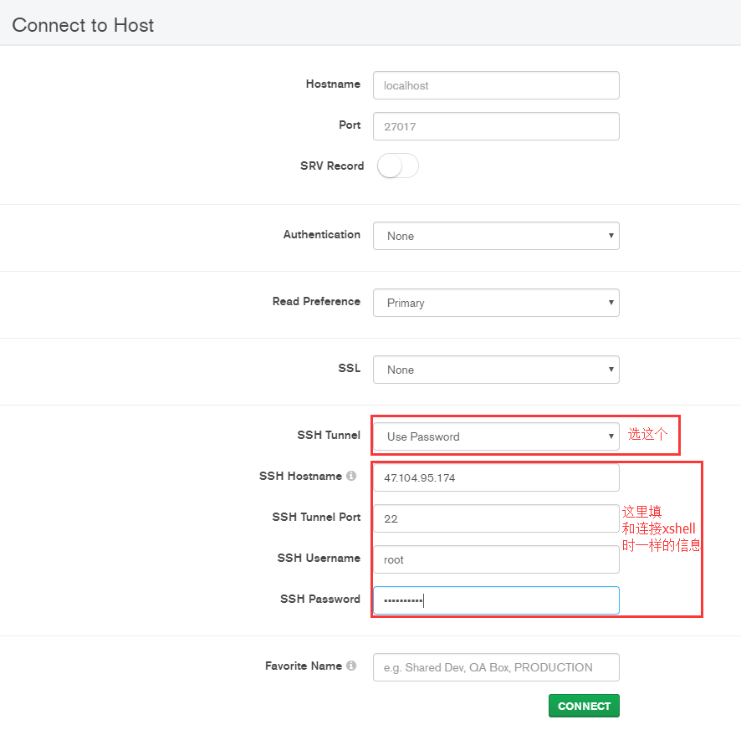Click the Favorite Name text field
741x740 pixels.
(x=496, y=667)
